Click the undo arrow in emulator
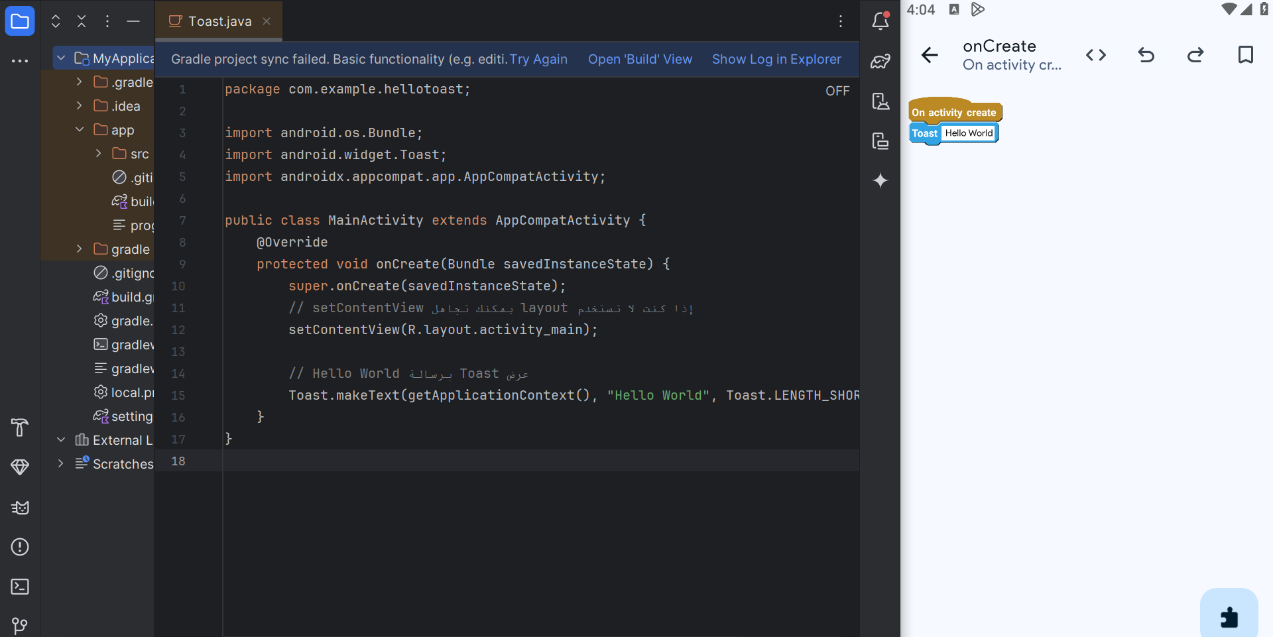The width and height of the screenshot is (1273, 637). [1146, 55]
